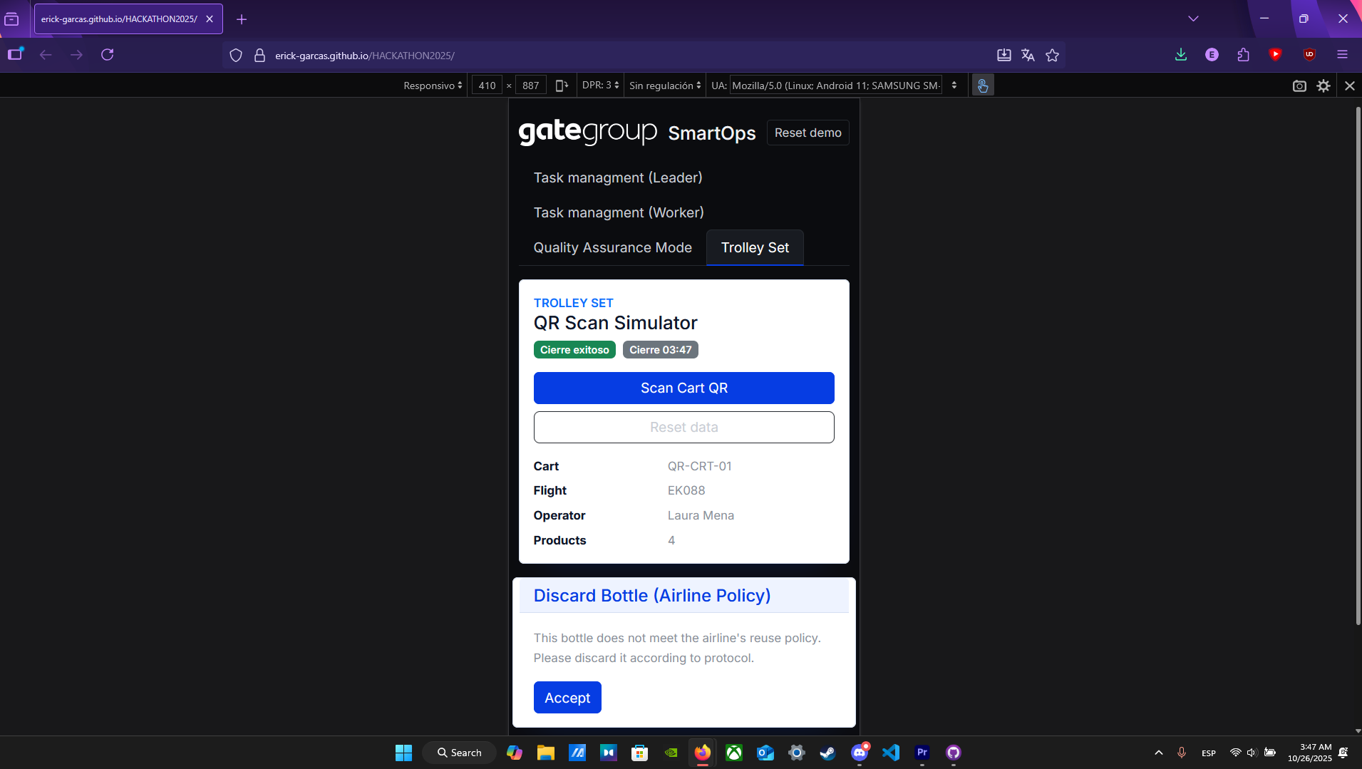Click the page vertical scrollbar
Viewport: 1362px width, 769px height.
tap(1358, 365)
